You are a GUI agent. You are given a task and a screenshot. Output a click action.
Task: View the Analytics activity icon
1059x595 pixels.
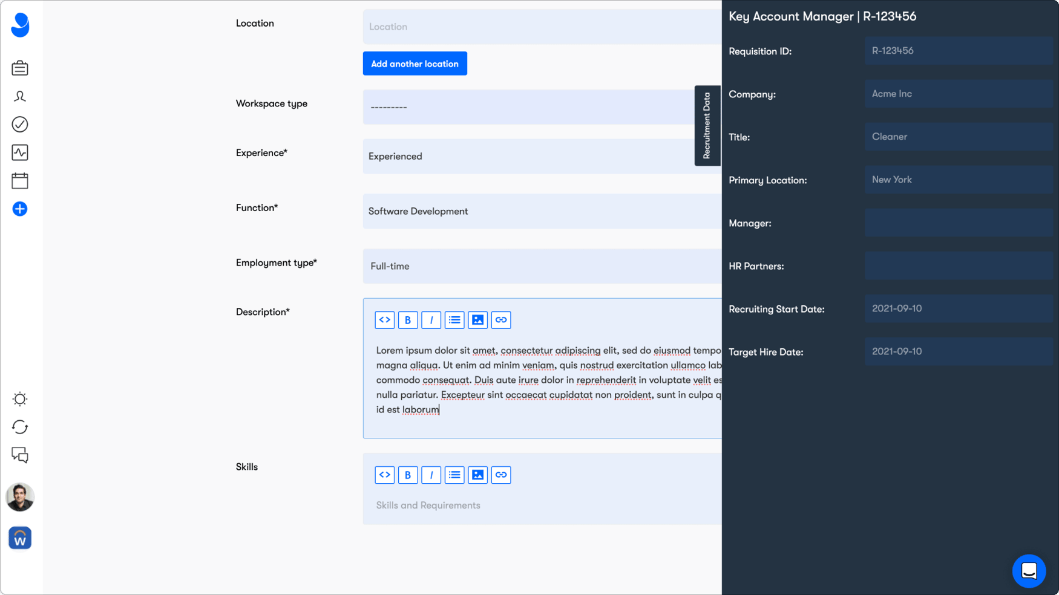[x=20, y=152]
